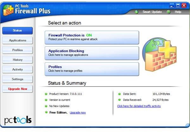Open the Profiles sidebar section

tap(17, 50)
